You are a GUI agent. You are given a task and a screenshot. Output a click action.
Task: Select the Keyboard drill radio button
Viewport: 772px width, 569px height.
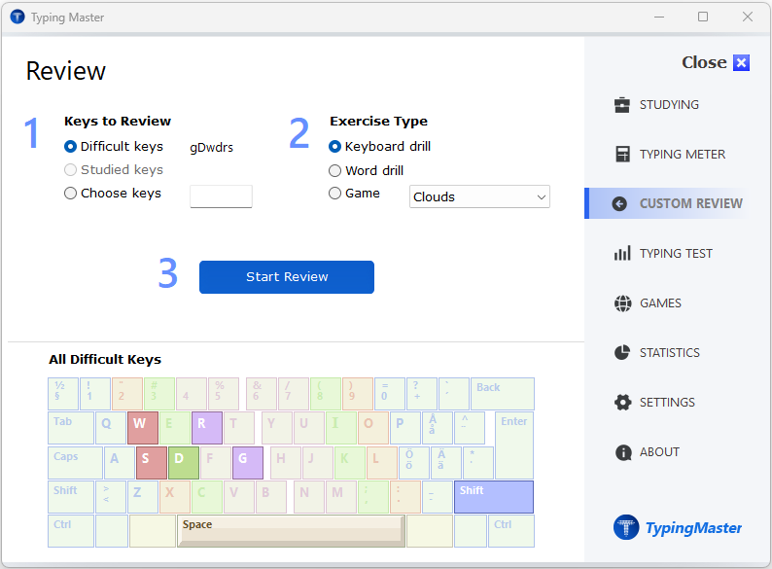(x=334, y=146)
